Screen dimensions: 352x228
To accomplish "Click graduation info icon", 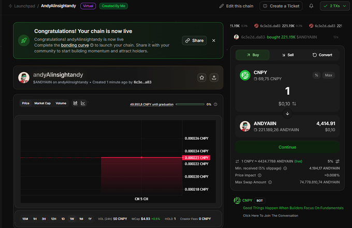I will 215,104.
